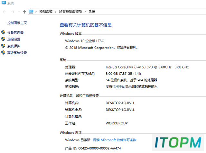This screenshot has height=153, width=206.
Task: Click workgroup value WORKGROUP
Action: point(117,123)
